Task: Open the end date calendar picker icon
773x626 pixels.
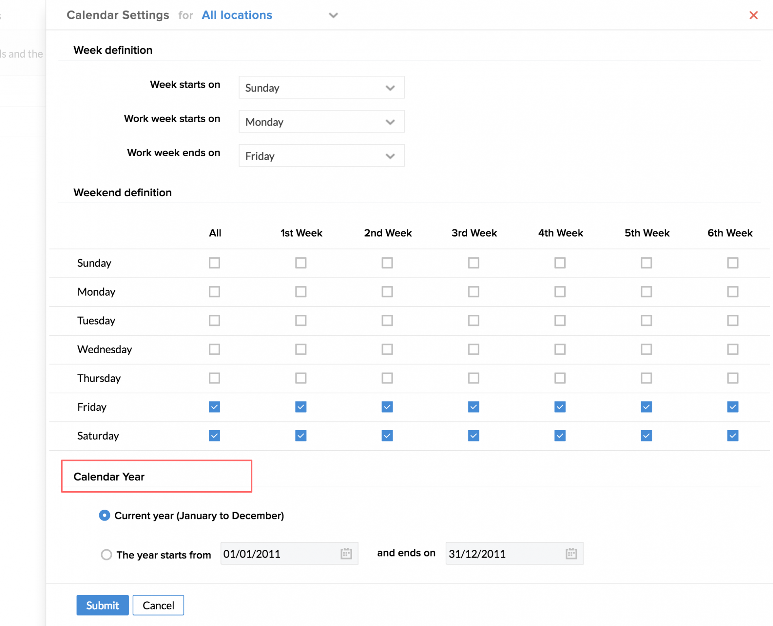Action: 571,553
